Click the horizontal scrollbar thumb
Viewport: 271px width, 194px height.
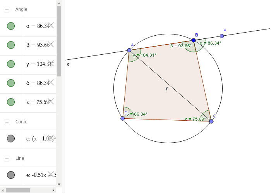click(x=18, y=190)
